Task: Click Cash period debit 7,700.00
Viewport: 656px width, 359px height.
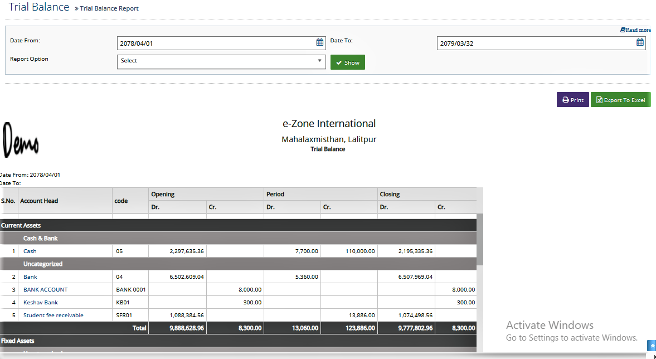Action: point(306,251)
